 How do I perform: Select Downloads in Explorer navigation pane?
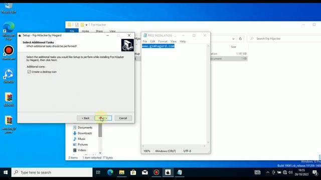pos(85,133)
